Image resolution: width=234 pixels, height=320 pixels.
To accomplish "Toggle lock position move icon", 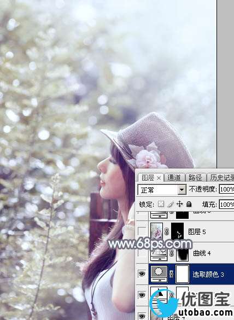I will point(179,204).
